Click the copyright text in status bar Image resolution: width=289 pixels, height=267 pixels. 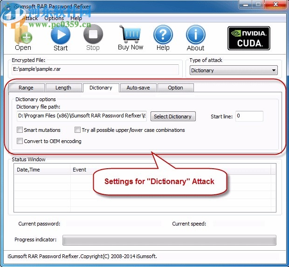pyautogui.click(x=82, y=256)
